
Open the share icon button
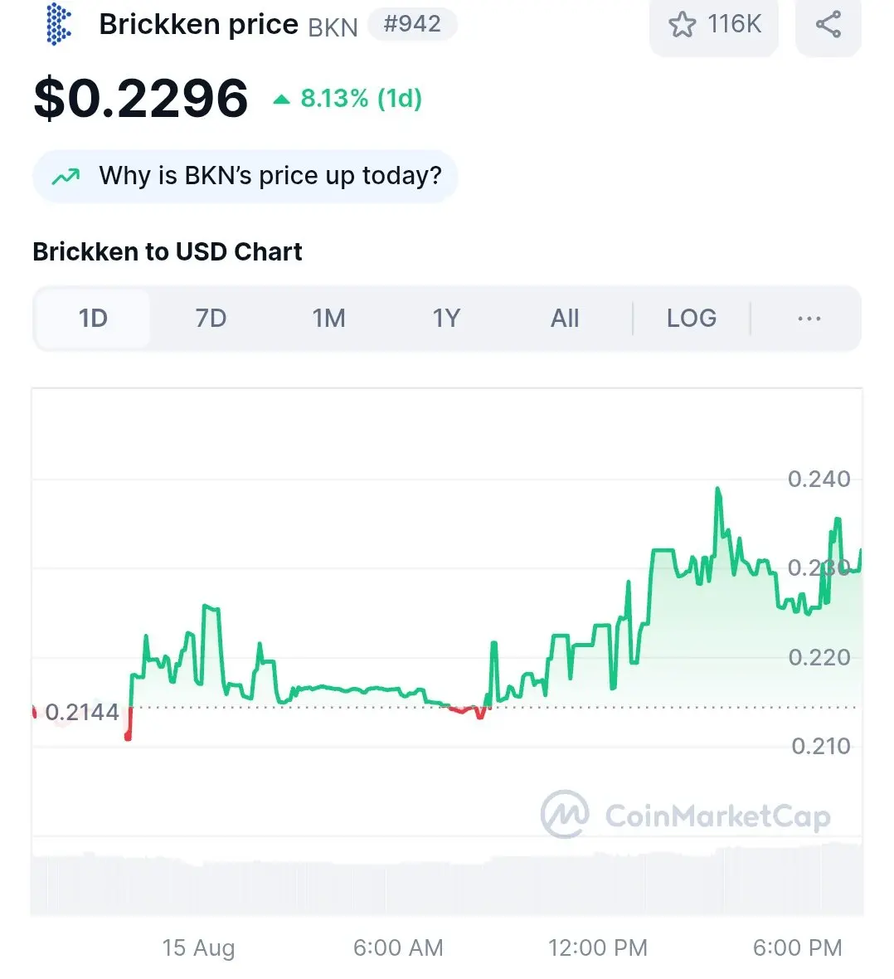828,25
